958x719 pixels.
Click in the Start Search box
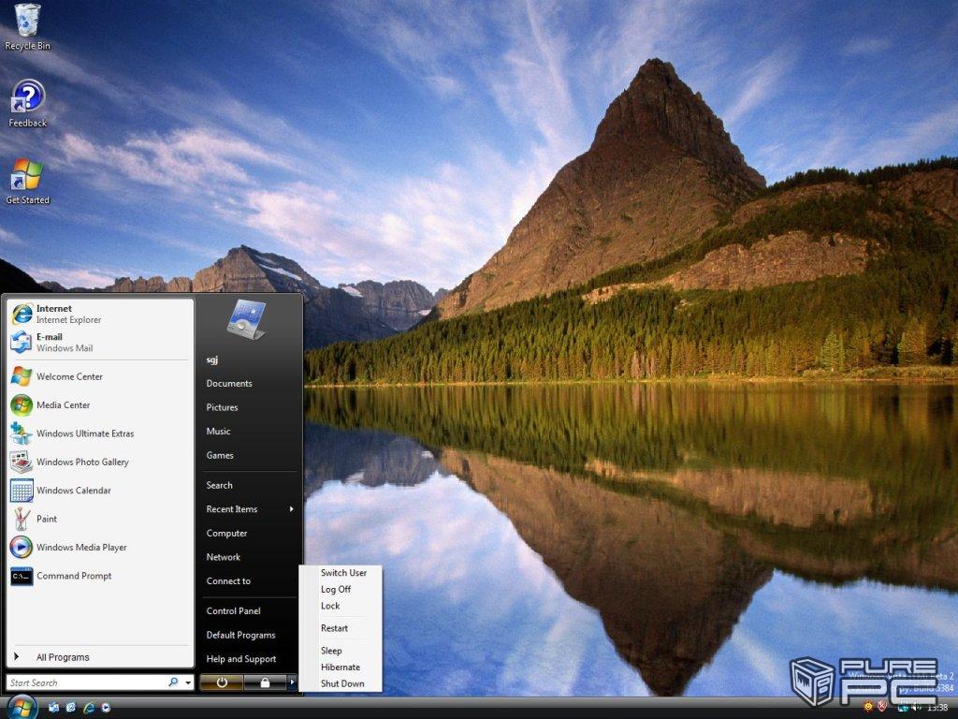pos(84,682)
